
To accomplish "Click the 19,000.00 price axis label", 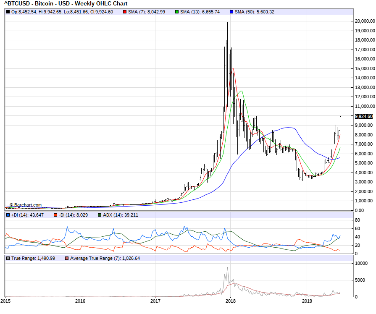I will point(365,31).
